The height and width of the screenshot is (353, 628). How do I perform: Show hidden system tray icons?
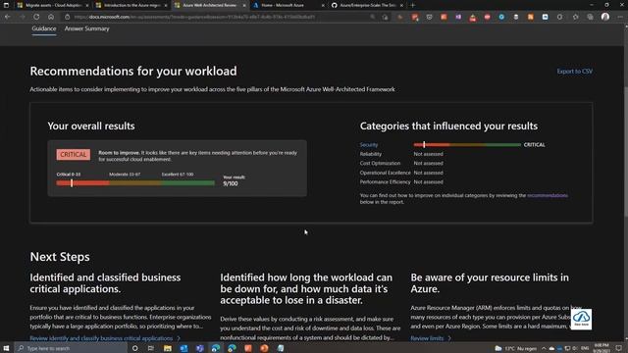pyautogui.click(x=544, y=348)
